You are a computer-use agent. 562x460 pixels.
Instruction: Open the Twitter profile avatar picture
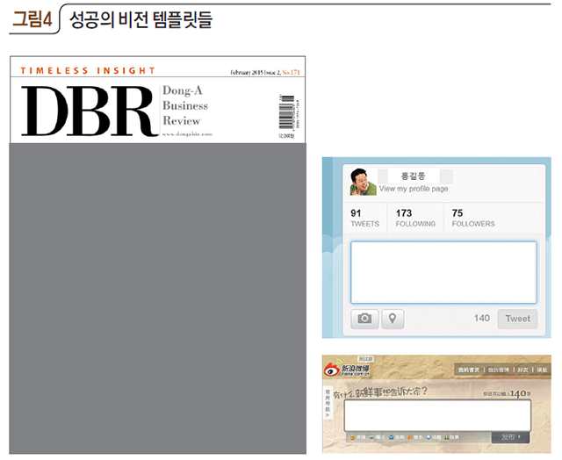(363, 182)
